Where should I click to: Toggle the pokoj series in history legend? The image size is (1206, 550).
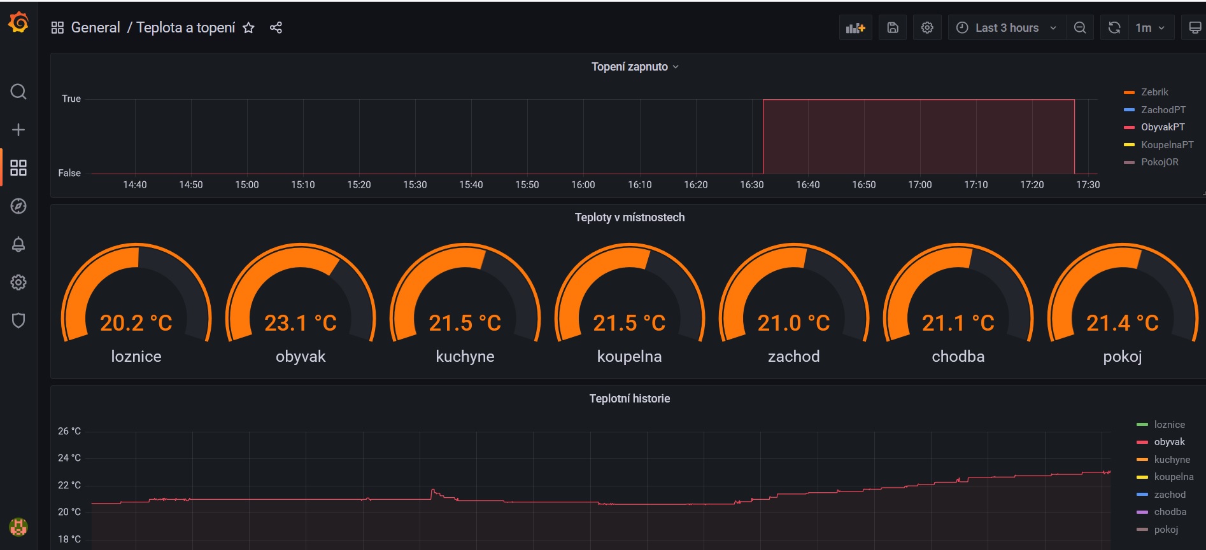click(x=1167, y=530)
